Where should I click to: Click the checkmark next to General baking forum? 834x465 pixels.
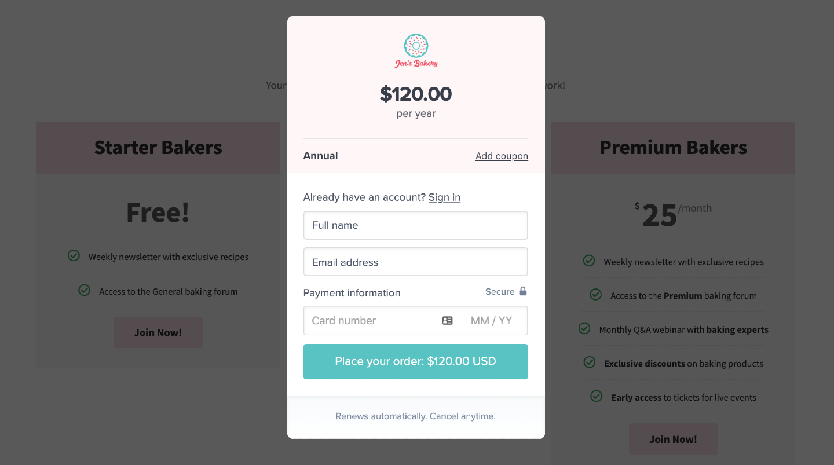tap(85, 290)
